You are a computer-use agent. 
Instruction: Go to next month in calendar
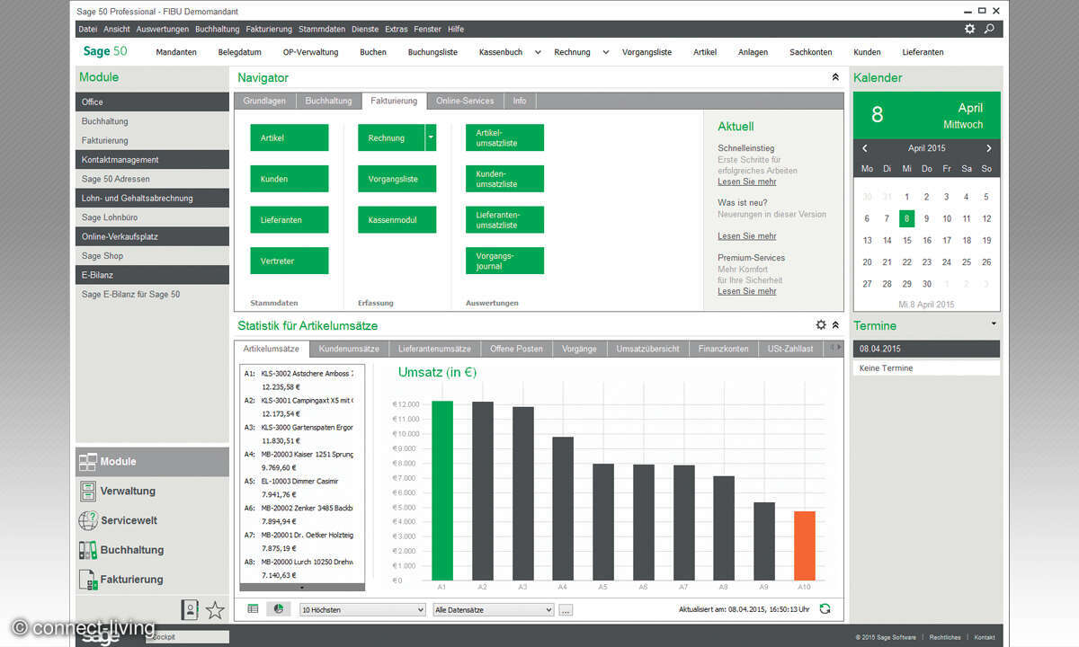(988, 148)
